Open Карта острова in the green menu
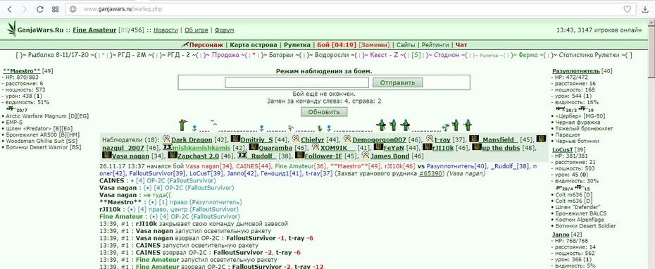Image resolution: width=655 pixels, height=269 pixels. coord(254,44)
